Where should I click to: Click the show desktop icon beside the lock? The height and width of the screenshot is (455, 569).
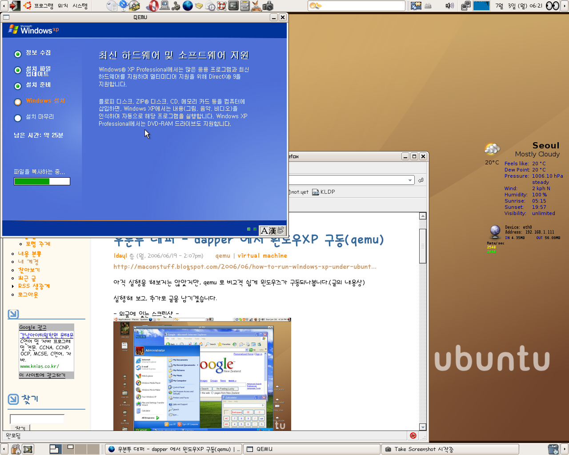pyautogui.click(x=28, y=449)
